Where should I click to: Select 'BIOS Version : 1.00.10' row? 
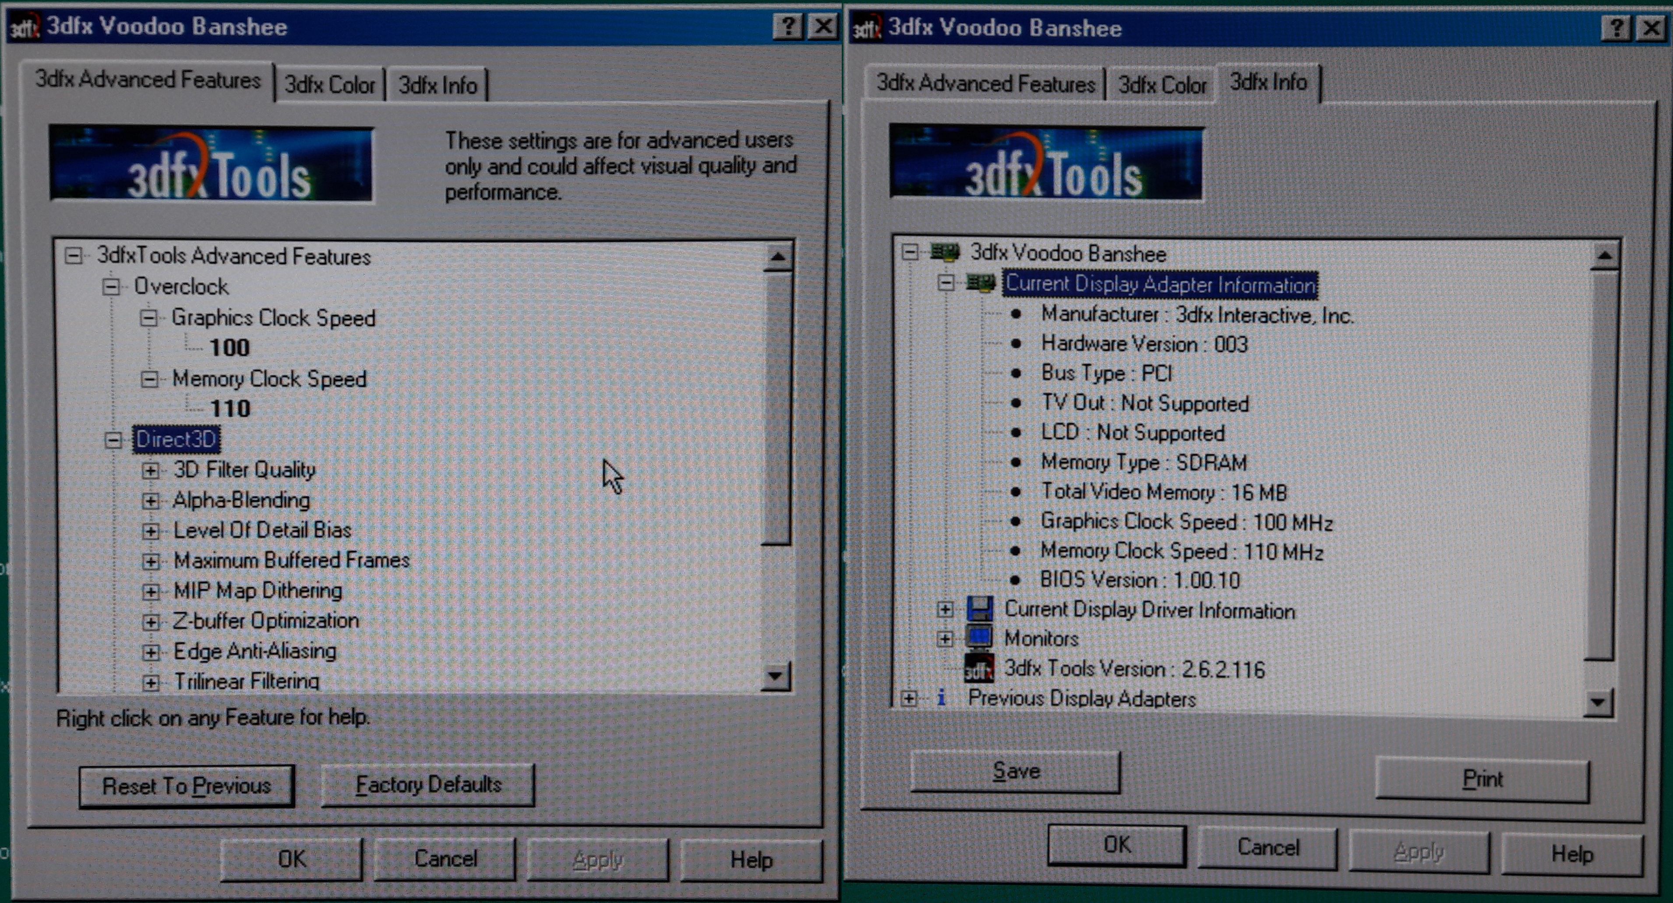(1140, 580)
